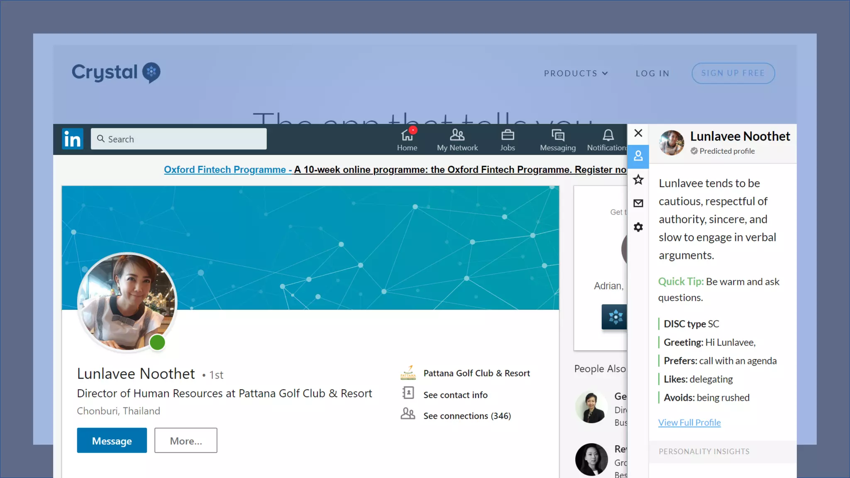Click the Crystal sidebar envelope icon
The image size is (850, 478).
click(x=638, y=203)
